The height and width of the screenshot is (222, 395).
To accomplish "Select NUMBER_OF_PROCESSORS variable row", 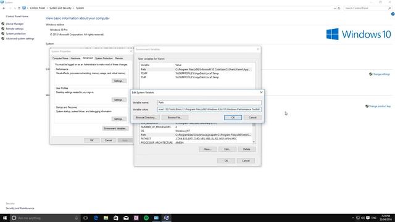I will (x=196, y=127).
